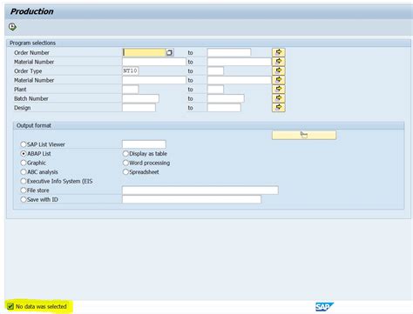The width and height of the screenshot is (413, 314).
Task: Click the Order Type to field
Action: point(215,70)
